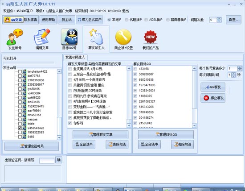Click 去除勾选 under target QQ list

pyautogui.click(x=182, y=144)
